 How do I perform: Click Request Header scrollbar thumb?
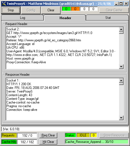[121, 33]
